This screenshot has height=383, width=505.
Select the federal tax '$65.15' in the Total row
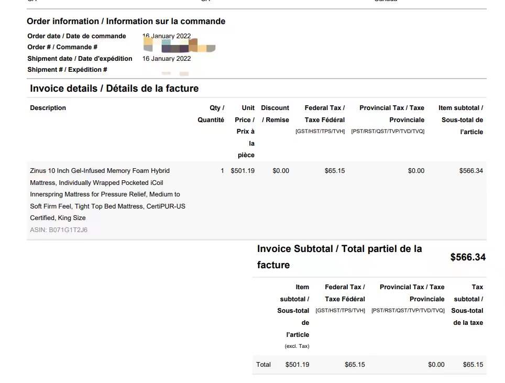(355, 365)
